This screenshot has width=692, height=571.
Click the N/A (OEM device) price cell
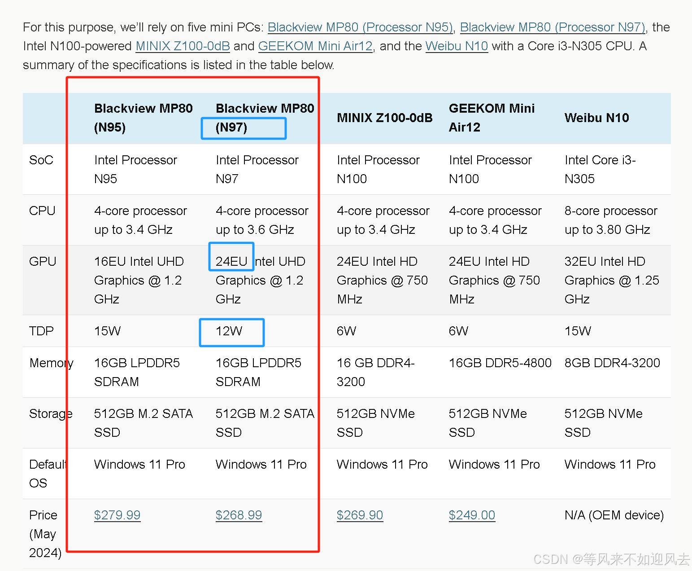point(614,515)
